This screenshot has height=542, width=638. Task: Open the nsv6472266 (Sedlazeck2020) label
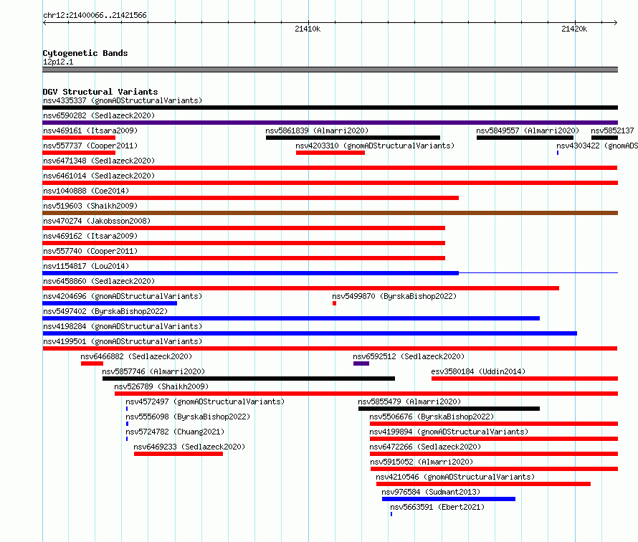[425, 447]
